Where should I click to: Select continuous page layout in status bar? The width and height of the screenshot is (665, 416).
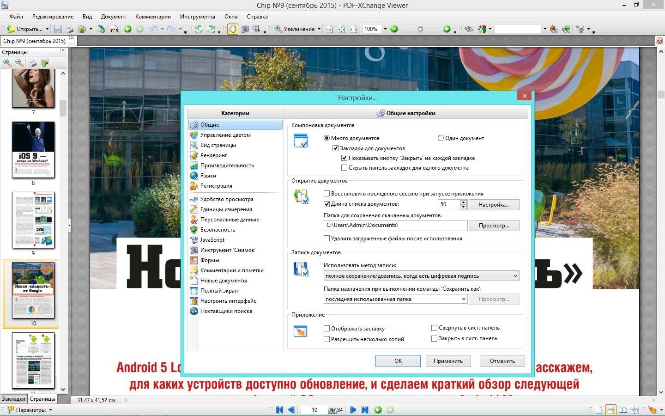pyautogui.click(x=611, y=410)
